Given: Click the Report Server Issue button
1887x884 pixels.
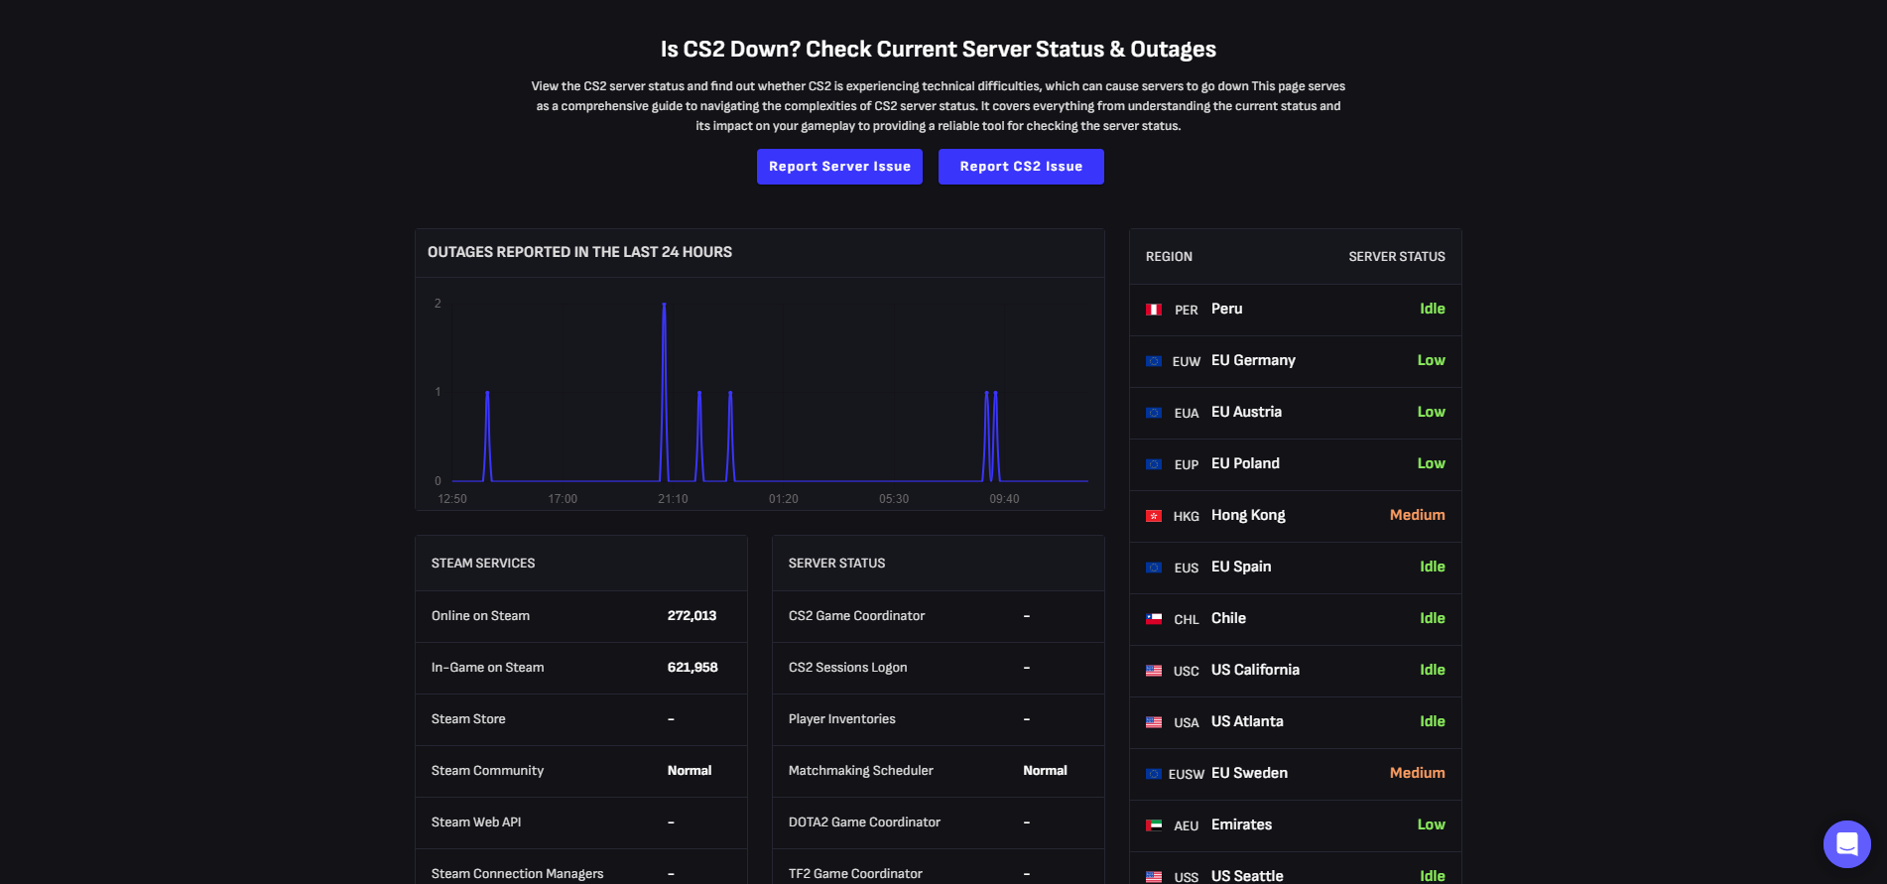Looking at the screenshot, I should (x=839, y=167).
